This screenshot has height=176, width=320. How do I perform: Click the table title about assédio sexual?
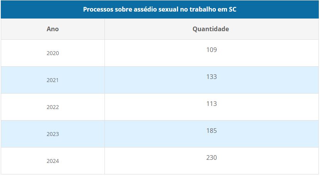click(x=160, y=9)
